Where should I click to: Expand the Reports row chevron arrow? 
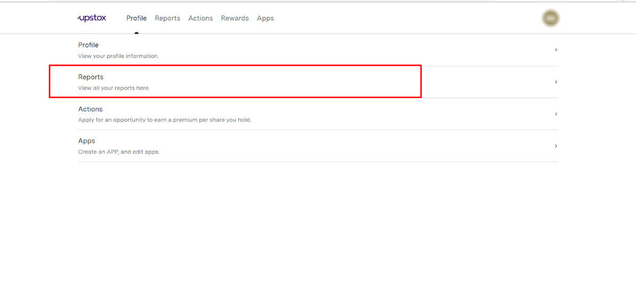tap(556, 82)
